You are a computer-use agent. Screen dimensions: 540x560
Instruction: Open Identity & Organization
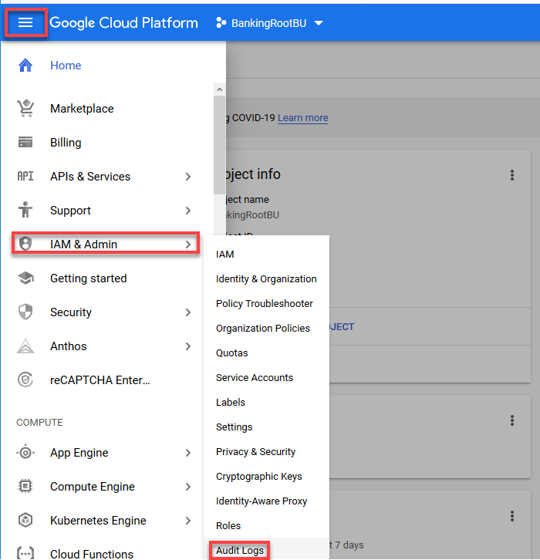(266, 279)
